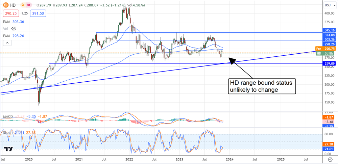This screenshot has width=338, height=164.
Task: Click the HD 3d 8h countdown label
Action: [325, 53]
